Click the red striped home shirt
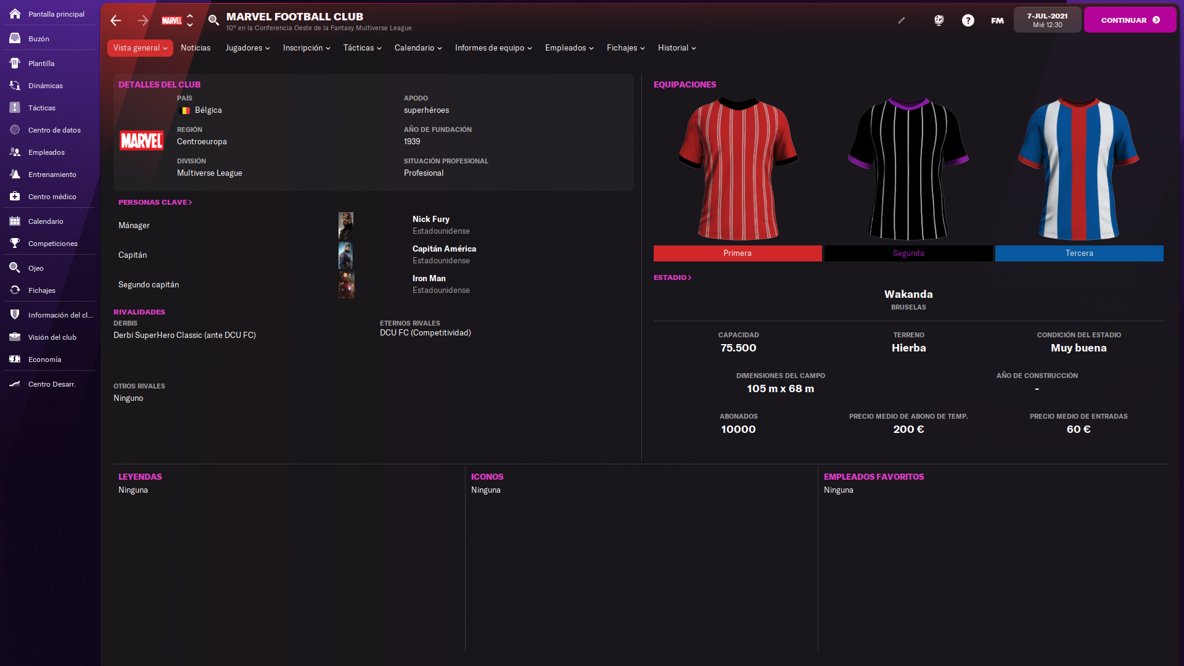Viewport: 1184px width, 666px height. coord(738,169)
